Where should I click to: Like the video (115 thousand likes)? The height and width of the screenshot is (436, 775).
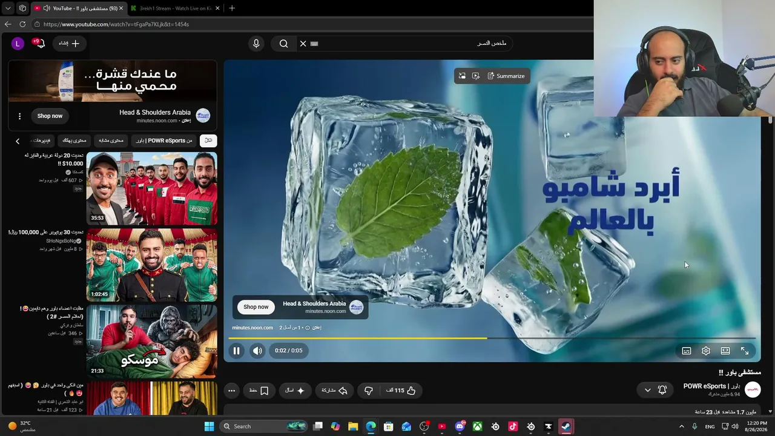click(x=401, y=391)
